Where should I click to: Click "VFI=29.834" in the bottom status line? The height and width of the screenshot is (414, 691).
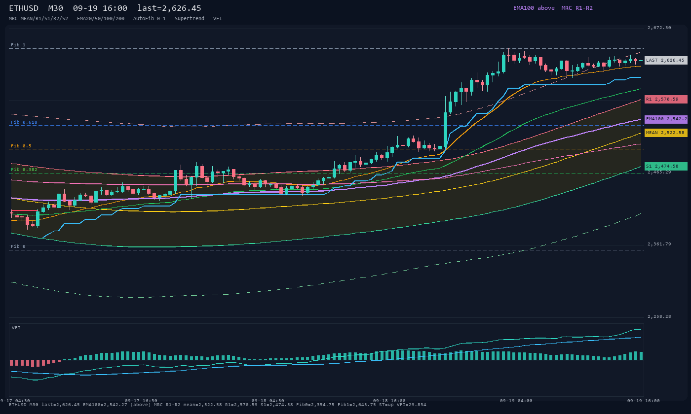[412, 405]
